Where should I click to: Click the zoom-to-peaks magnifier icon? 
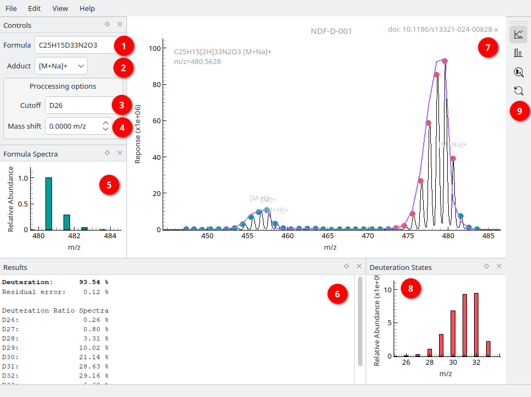tap(518, 72)
